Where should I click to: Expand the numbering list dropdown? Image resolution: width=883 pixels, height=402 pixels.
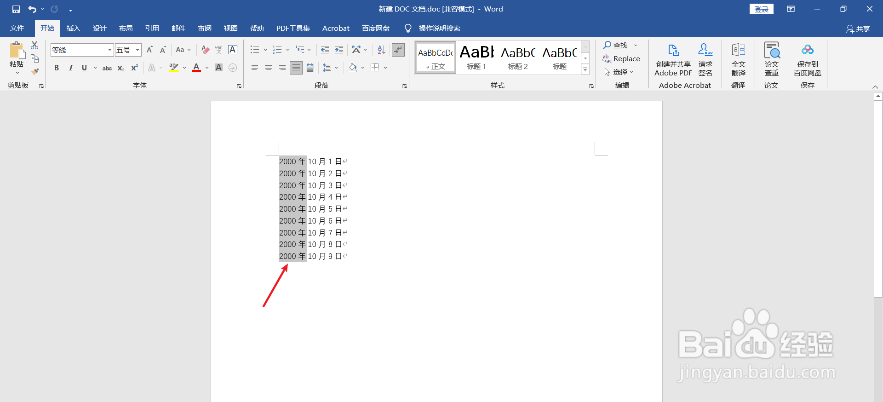pos(288,50)
